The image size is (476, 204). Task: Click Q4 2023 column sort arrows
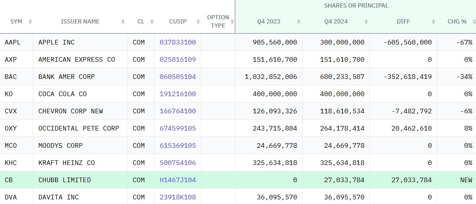pyautogui.click(x=299, y=22)
